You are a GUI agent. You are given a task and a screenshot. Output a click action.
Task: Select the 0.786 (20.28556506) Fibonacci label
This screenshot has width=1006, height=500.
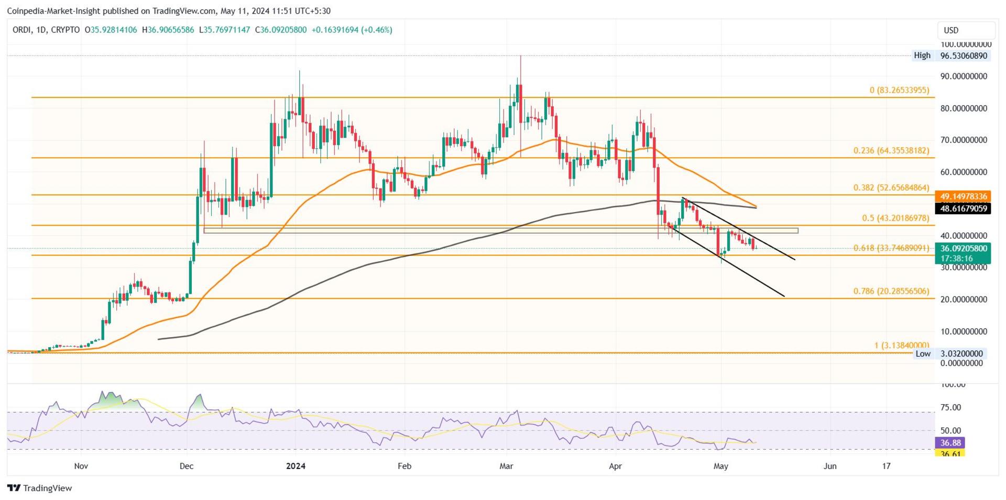tap(891, 291)
